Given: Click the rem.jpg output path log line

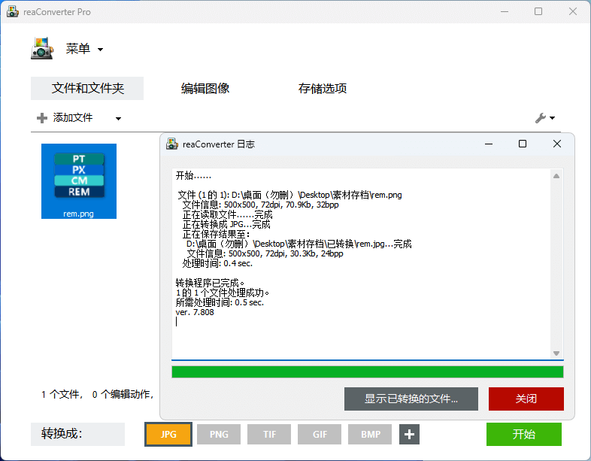Looking at the screenshot, I should [299, 244].
